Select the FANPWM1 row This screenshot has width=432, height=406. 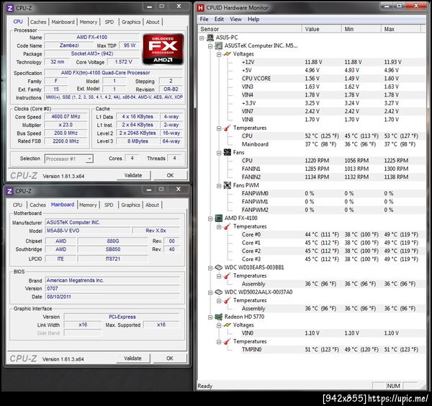click(333, 202)
